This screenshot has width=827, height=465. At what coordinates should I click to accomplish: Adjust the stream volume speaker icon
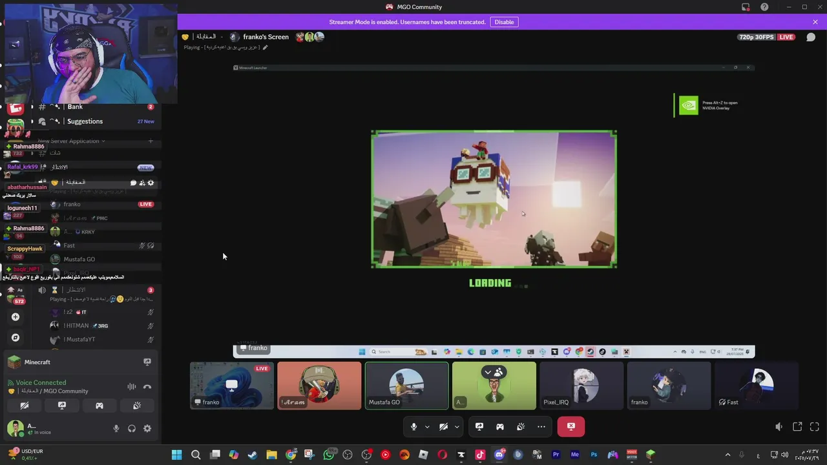pos(779,427)
